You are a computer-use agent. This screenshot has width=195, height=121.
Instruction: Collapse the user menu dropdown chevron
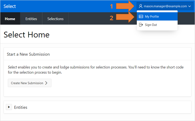point(190,6)
